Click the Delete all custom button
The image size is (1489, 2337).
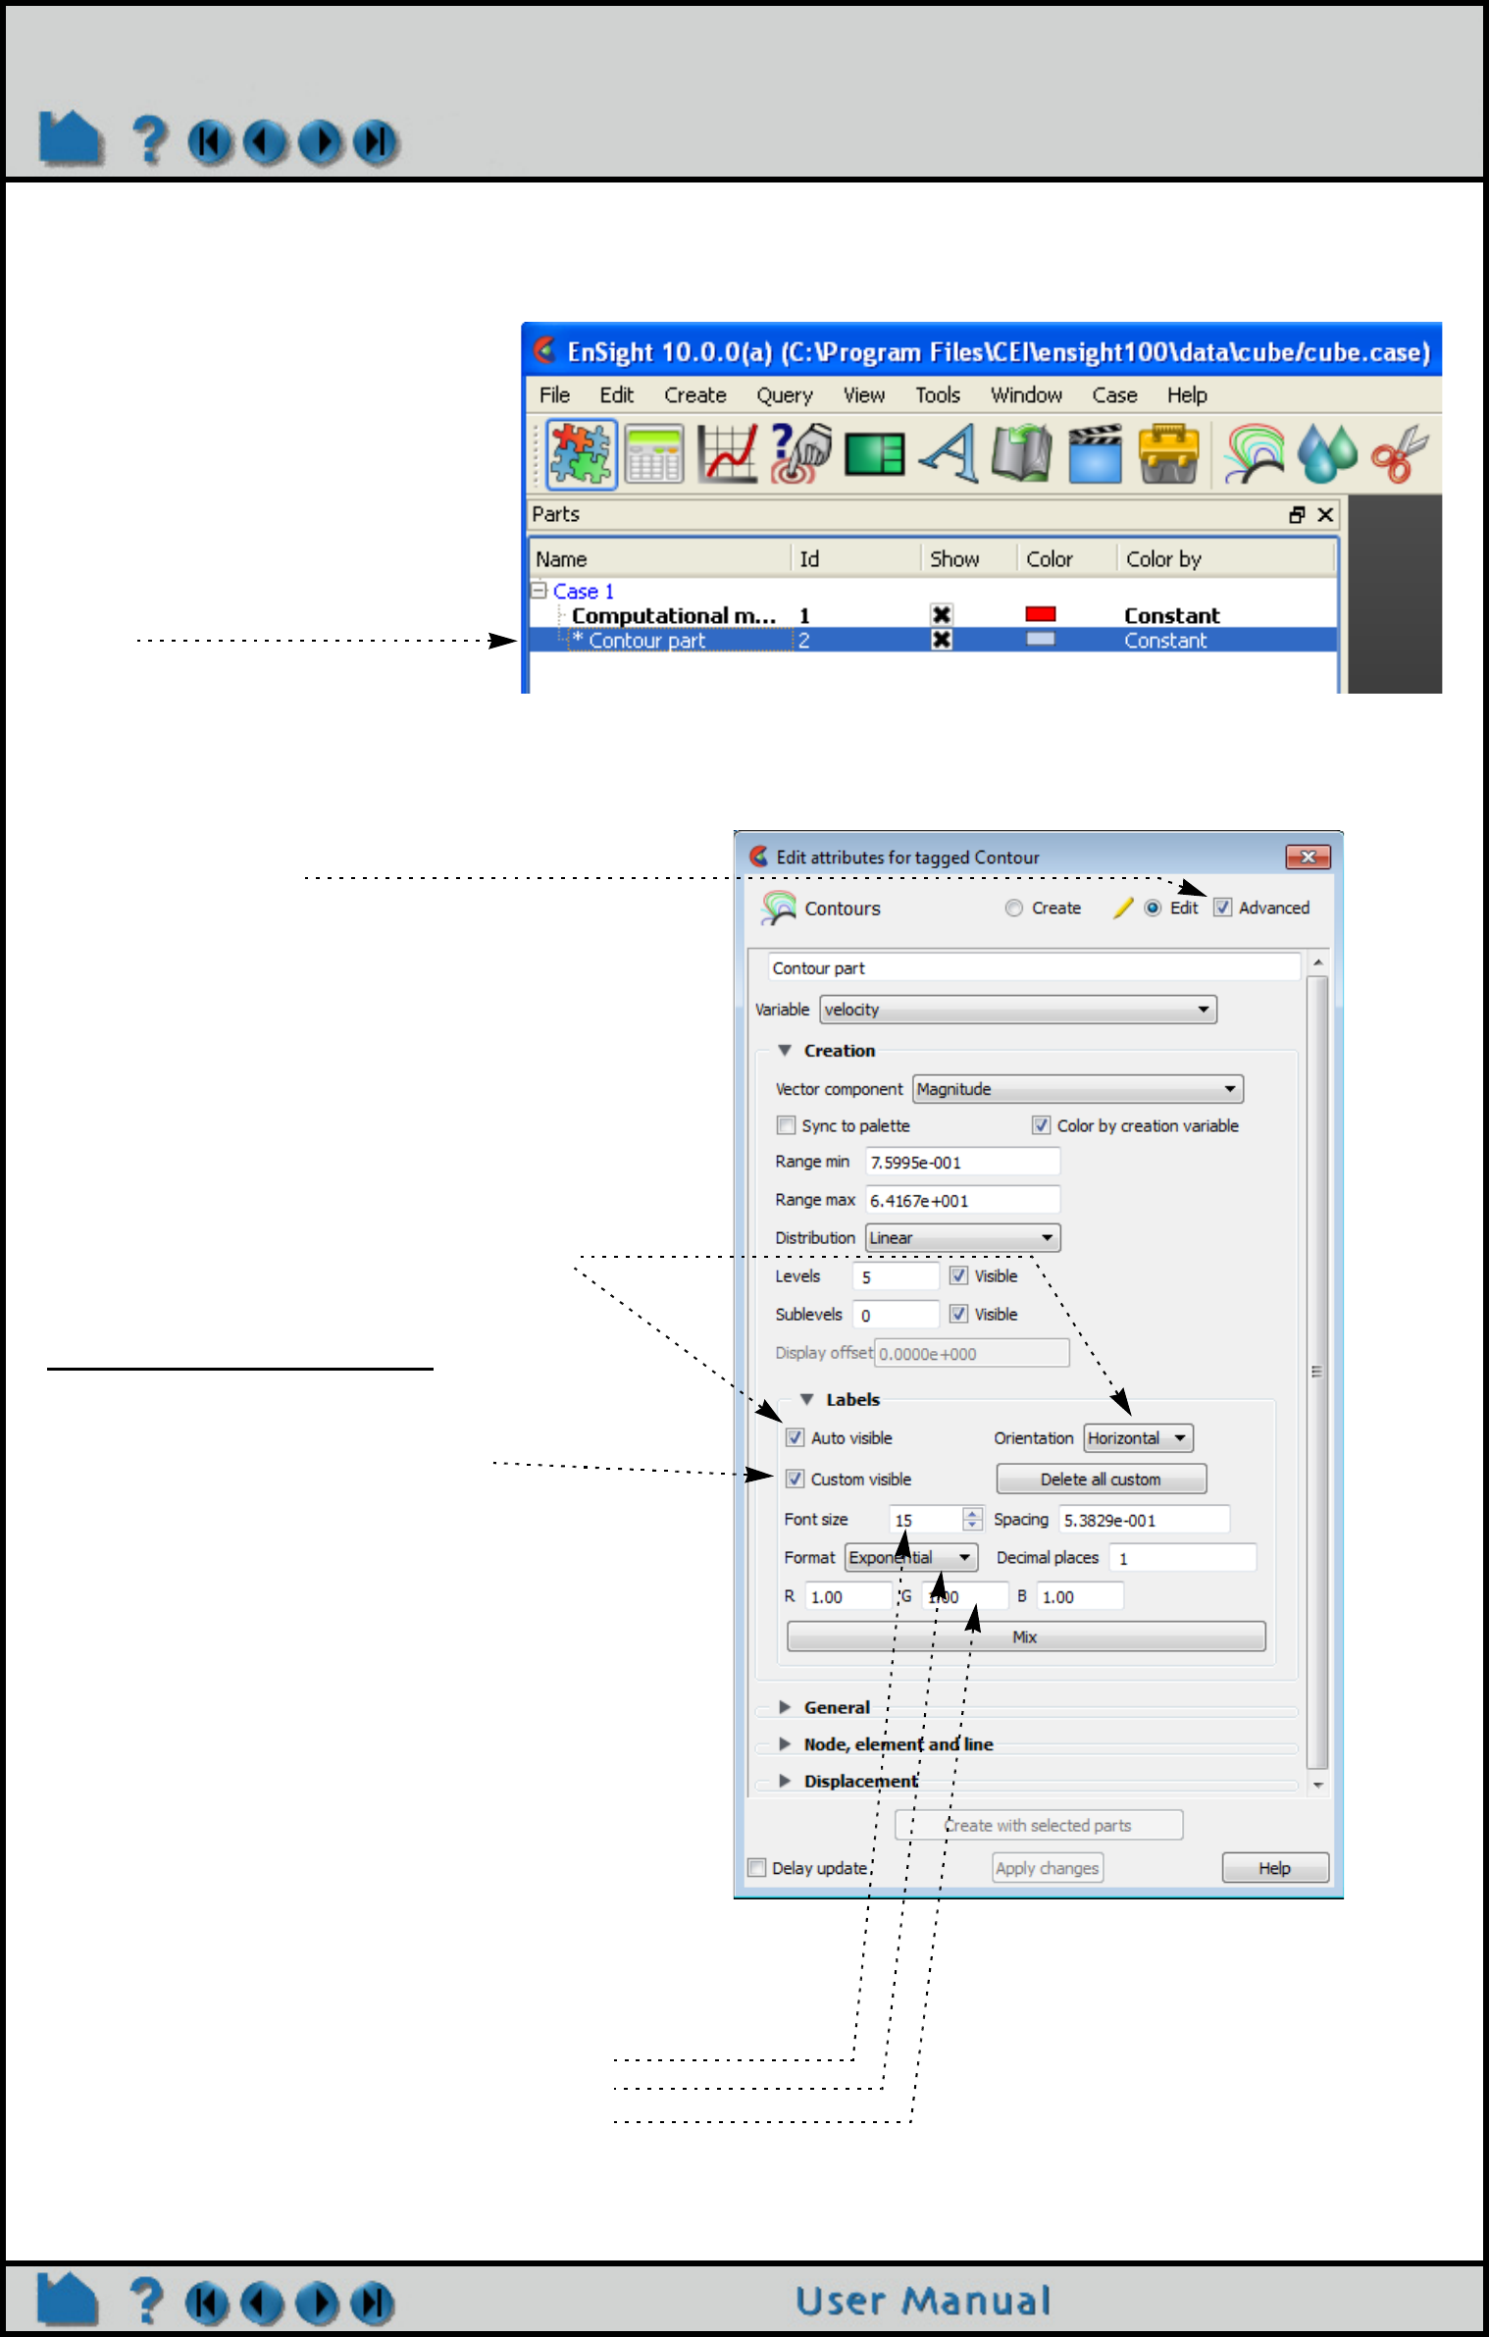pos(1102,1480)
